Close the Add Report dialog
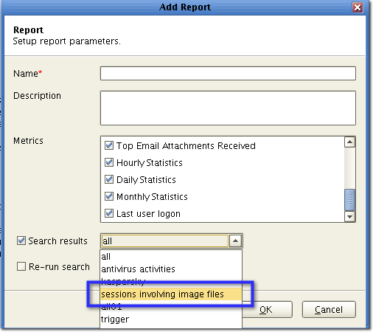Viewport: 373px width, 332px height. (358, 7)
